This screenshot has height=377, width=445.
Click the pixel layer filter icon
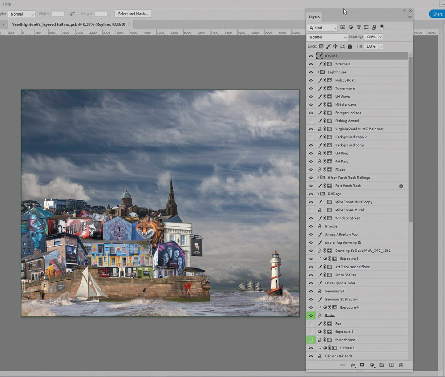[x=343, y=27]
